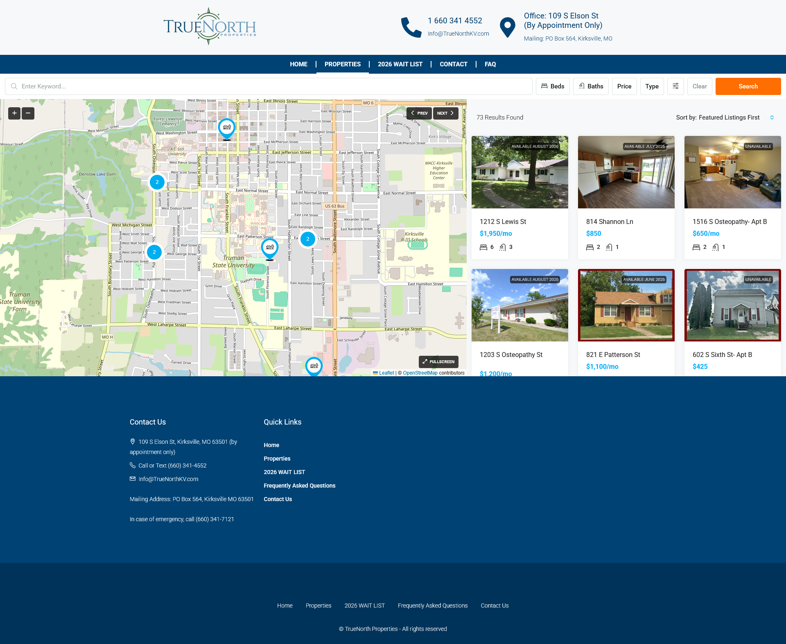The image size is (786, 644).
Task: Zoom in on the map
Action: (x=14, y=113)
